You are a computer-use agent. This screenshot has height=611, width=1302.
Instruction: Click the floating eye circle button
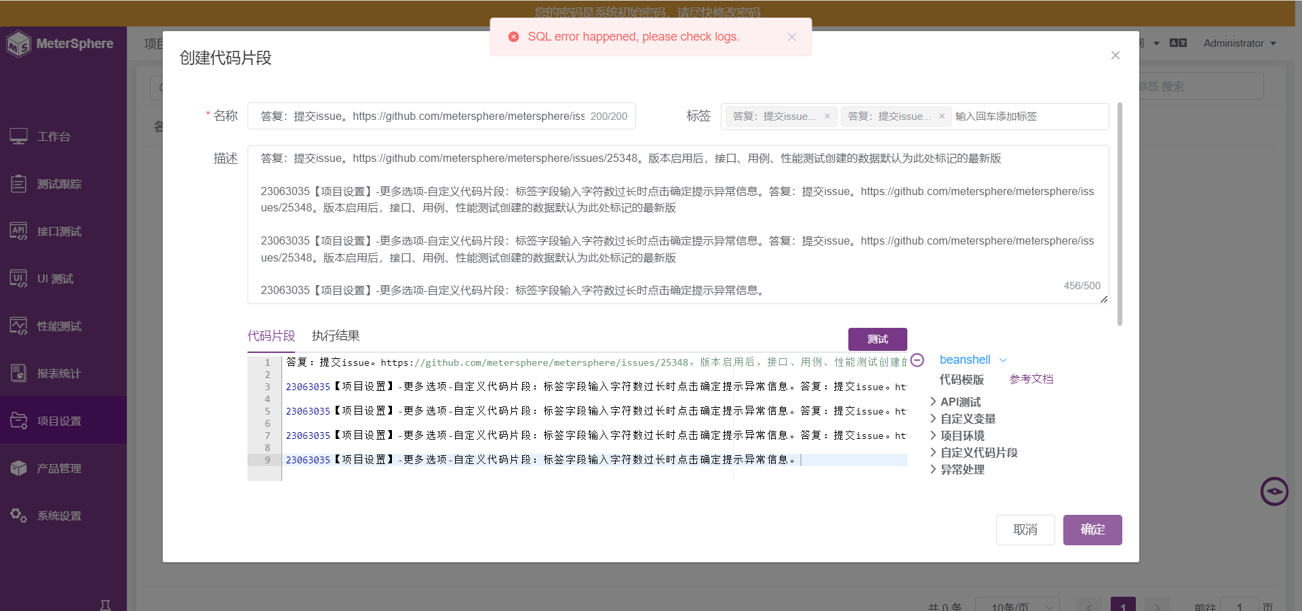1274,491
